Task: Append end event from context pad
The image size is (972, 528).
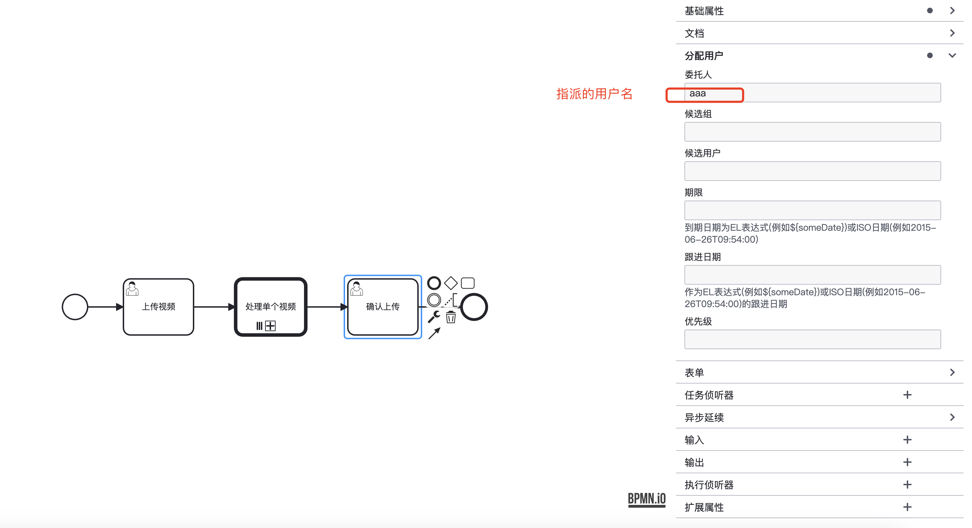Action: click(433, 283)
